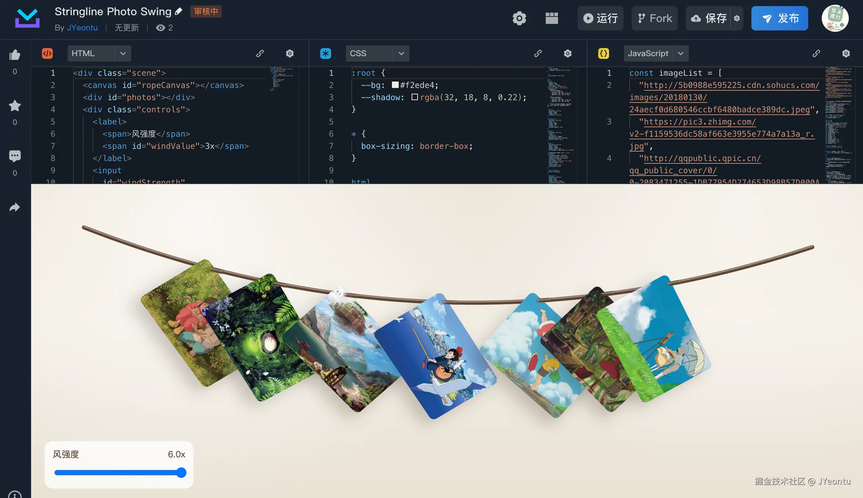Click the Kiki flying broom photo card
Screen dimensions: 863x498
pyautogui.click(x=436, y=356)
